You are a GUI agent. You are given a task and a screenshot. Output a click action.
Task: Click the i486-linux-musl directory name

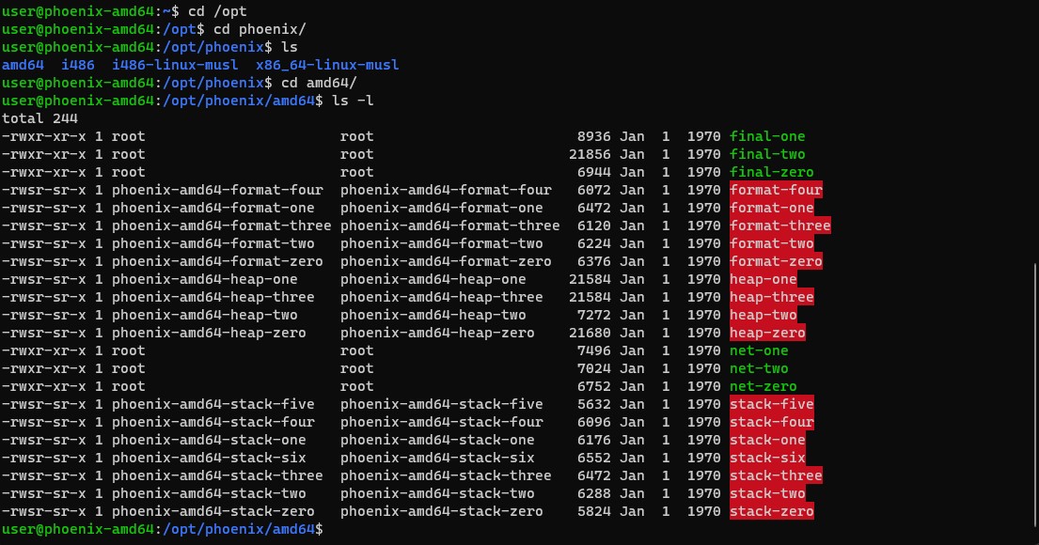point(175,65)
